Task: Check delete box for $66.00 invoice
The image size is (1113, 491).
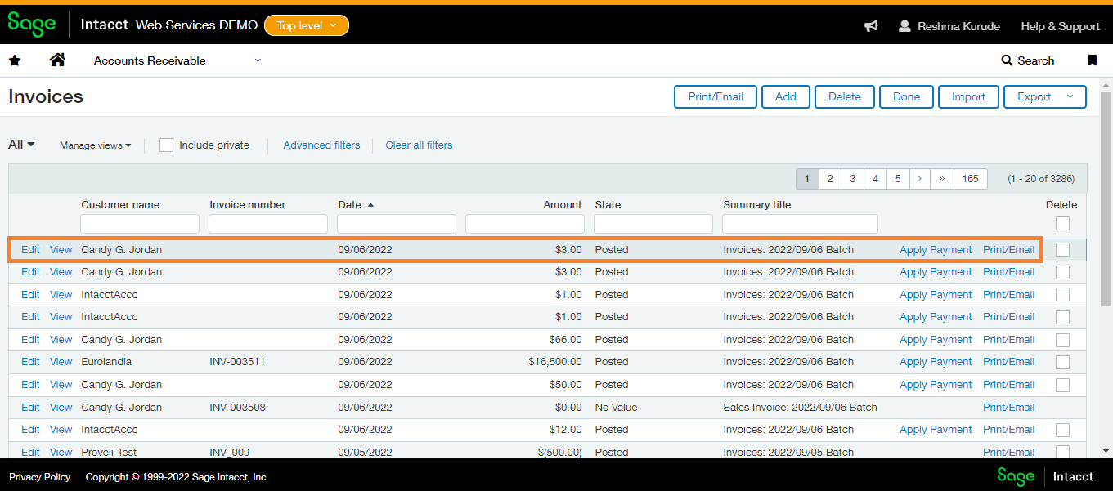Action: click(1062, 340)
